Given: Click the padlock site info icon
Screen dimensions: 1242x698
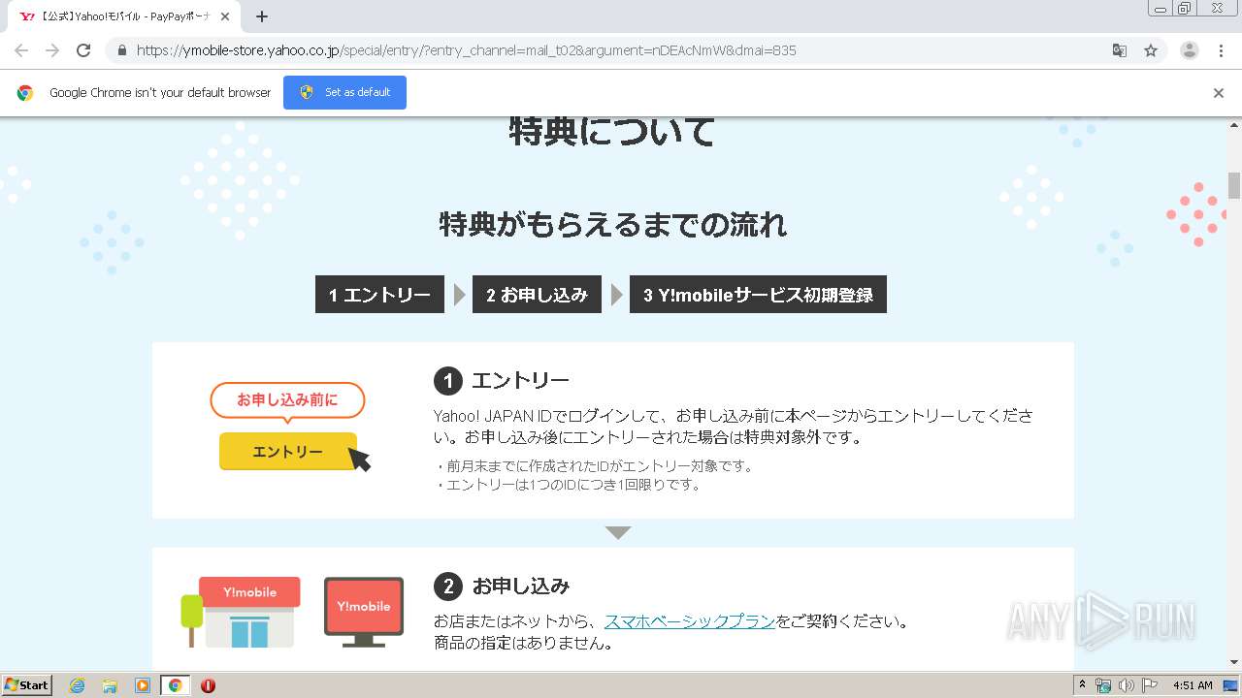Looking at the screenshot, I should pyautogui.click(x=122, y=50).
